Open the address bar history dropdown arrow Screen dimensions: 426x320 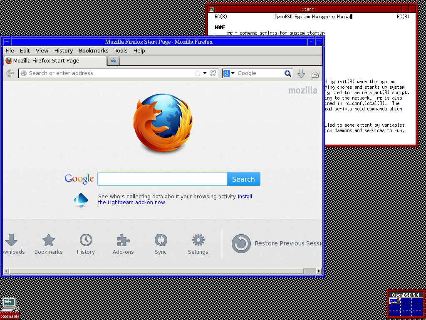pos(205,73)
